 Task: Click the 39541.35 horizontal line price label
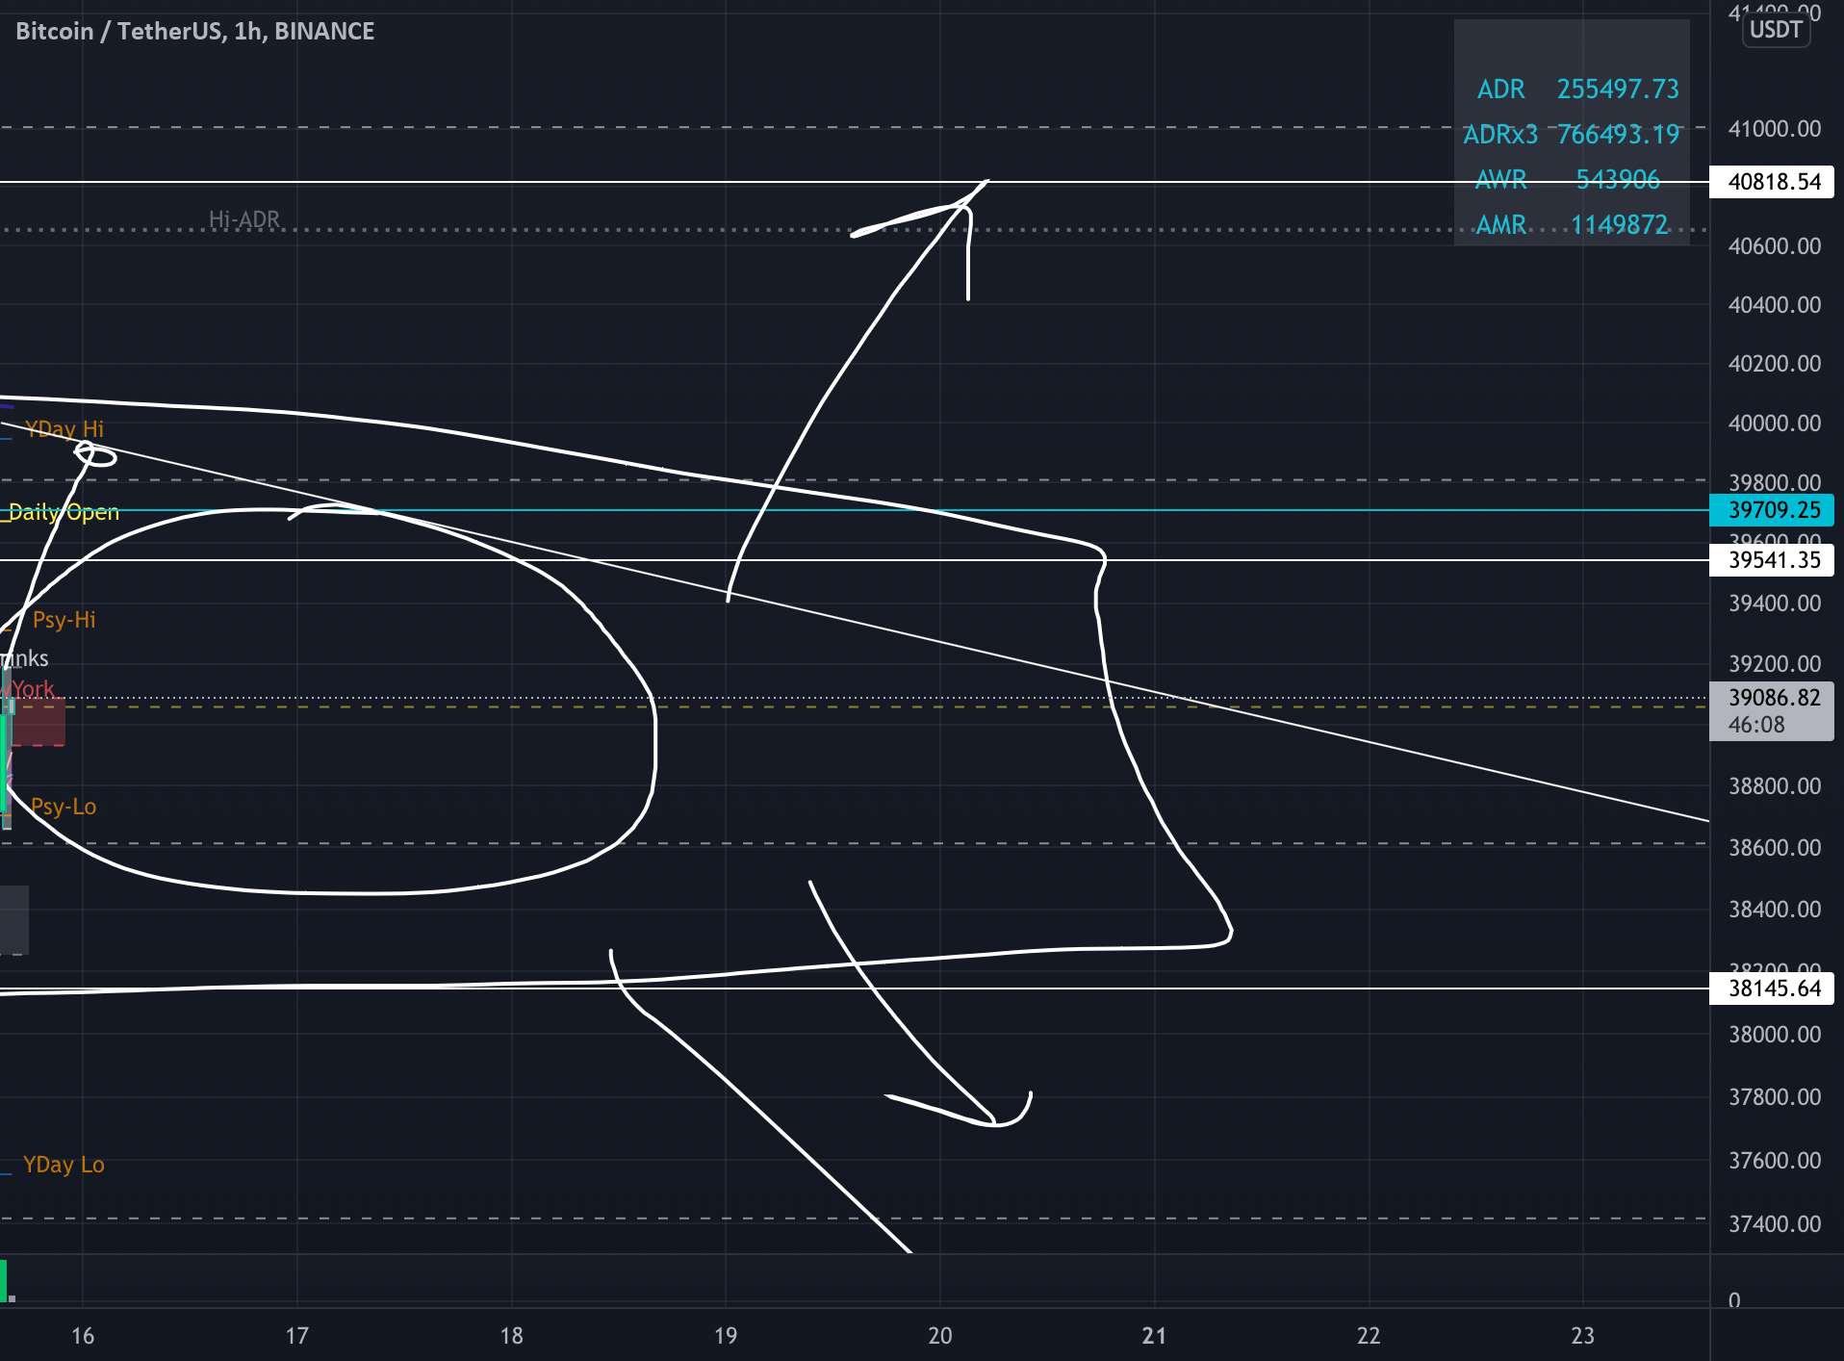pyautogui.click(x=1772, y=560)
